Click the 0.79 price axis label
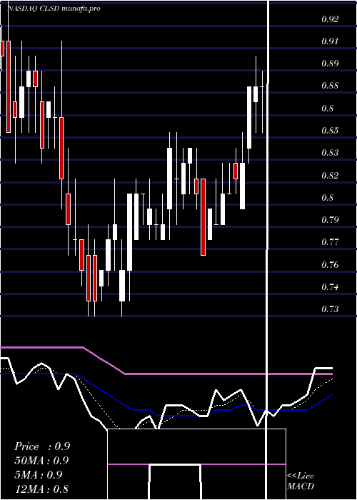 click(330, 220)
